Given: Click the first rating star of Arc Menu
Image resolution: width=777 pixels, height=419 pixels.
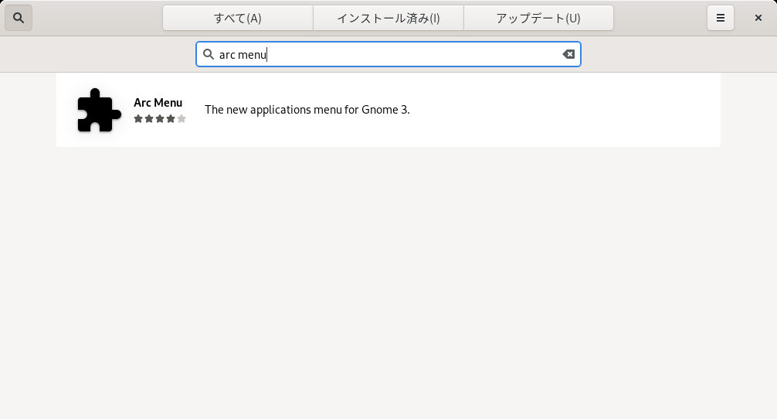Looking at the screenshot, I should pos(138,118).
